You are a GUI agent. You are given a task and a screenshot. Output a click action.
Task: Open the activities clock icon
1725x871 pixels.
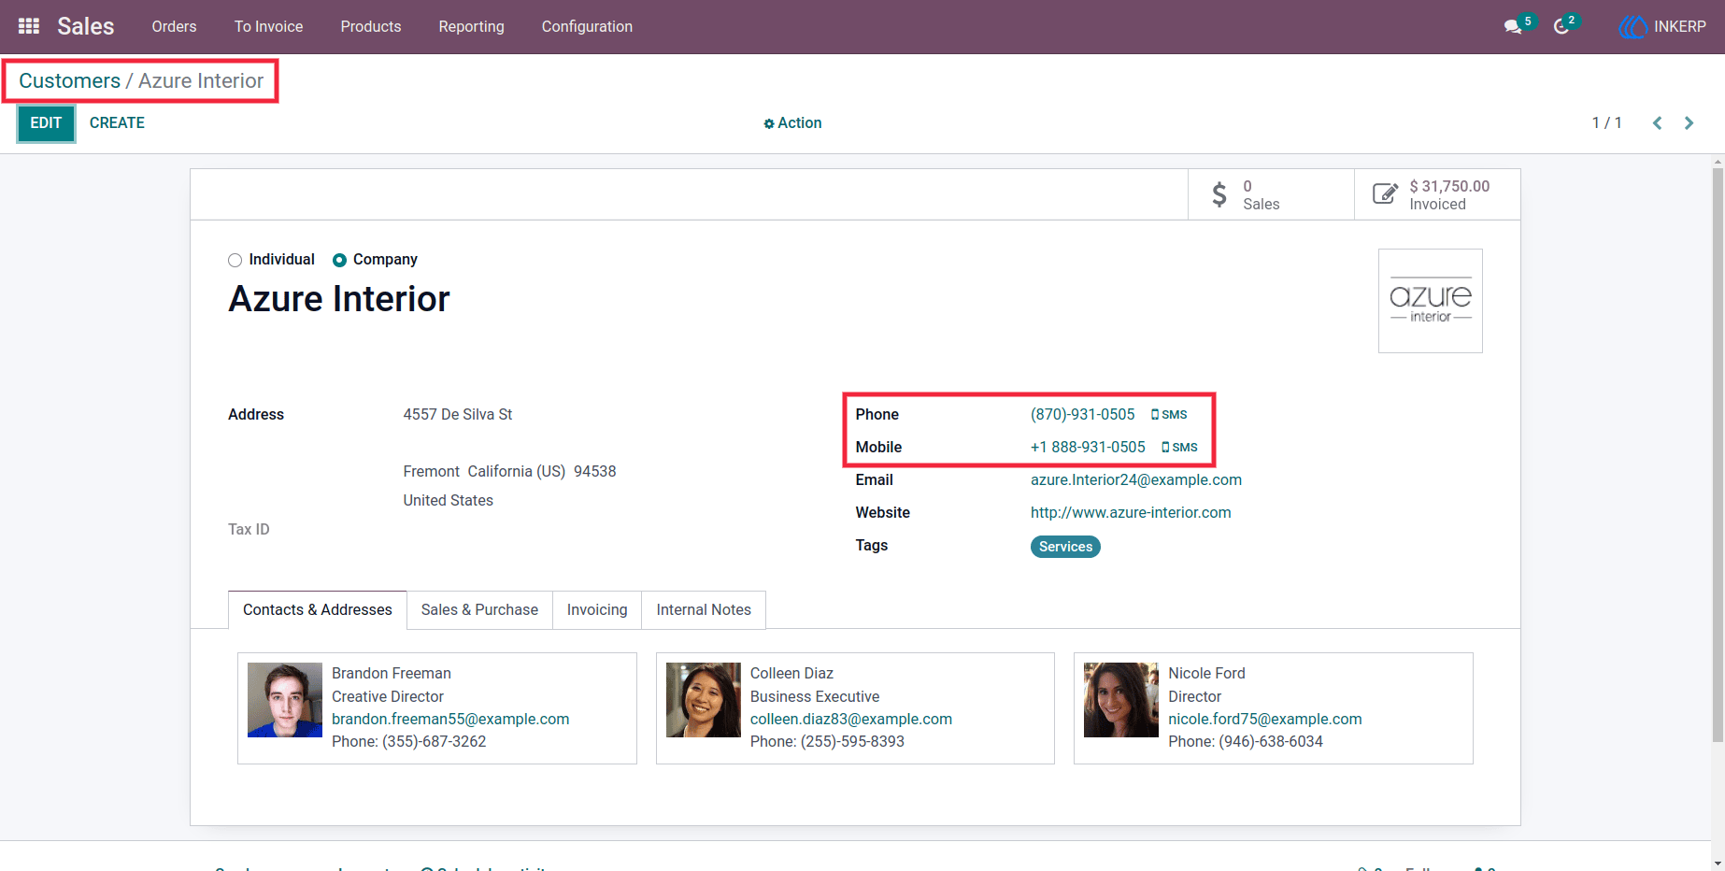point(1561,27)
